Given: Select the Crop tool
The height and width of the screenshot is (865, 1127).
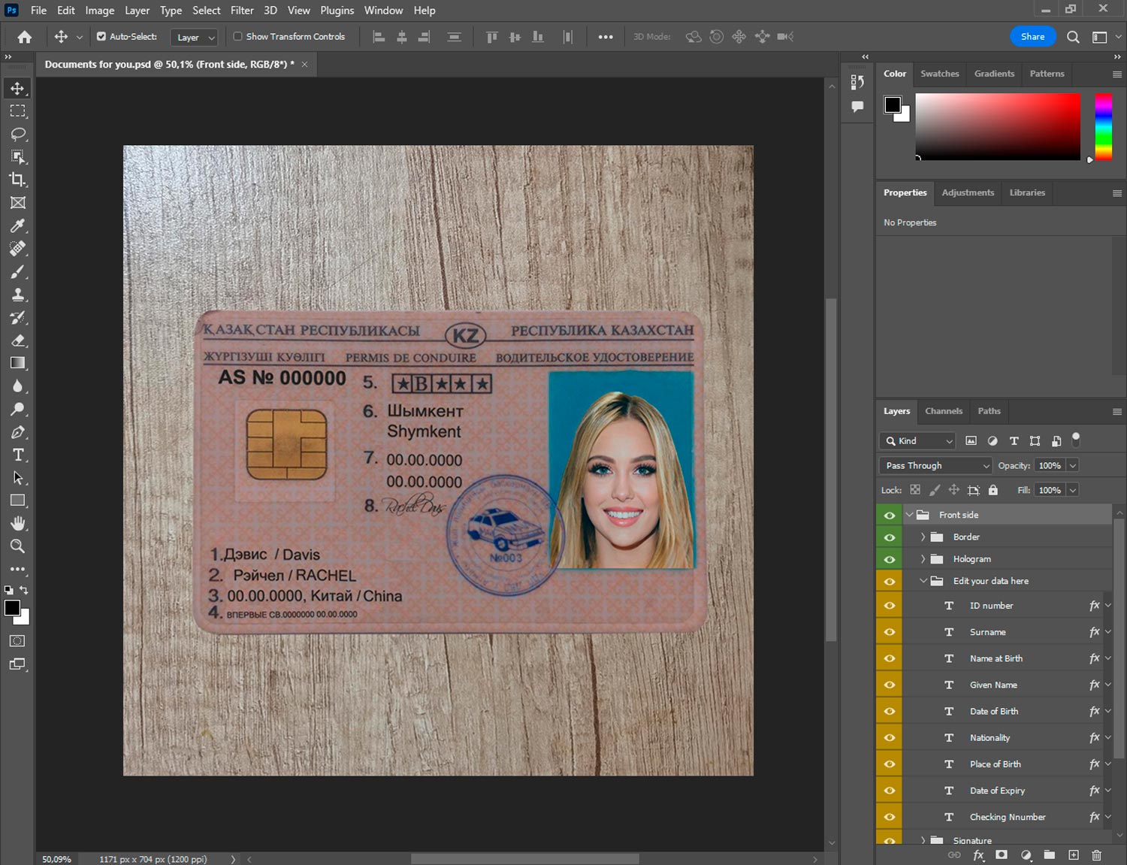Looking at the screenshot, I should click(x=18, y=180).
